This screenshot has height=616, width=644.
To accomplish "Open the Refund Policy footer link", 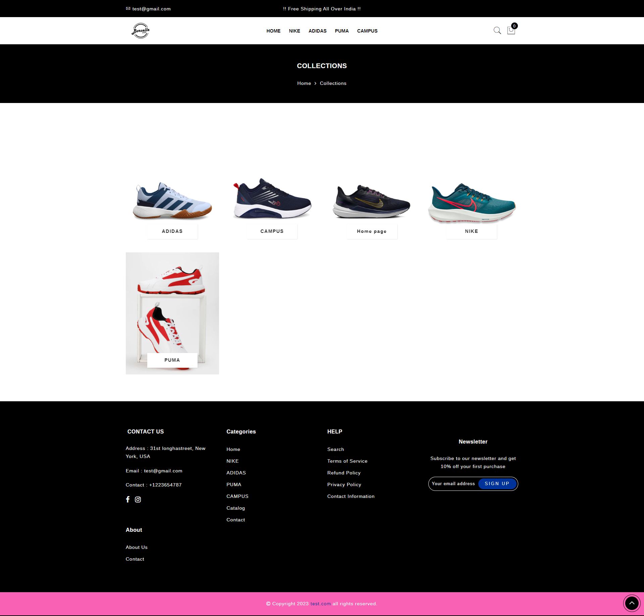I will (x=344, y=473).
